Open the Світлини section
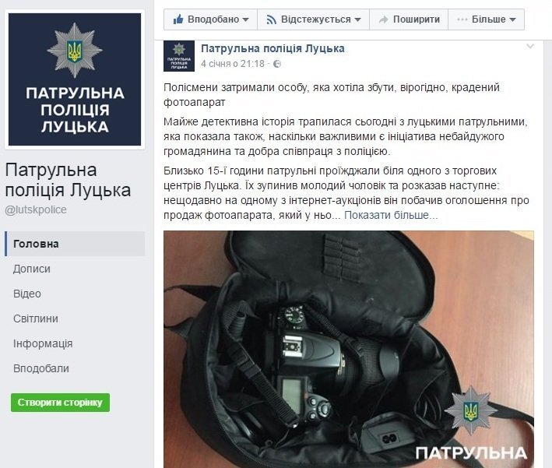Image resolution: width=552 pixels, height=468 pixels. tap(36, 318)
